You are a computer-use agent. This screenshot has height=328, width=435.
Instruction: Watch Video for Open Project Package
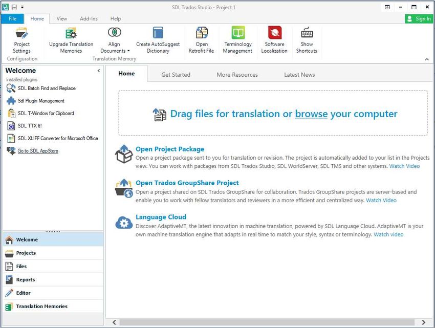(404, 166)
